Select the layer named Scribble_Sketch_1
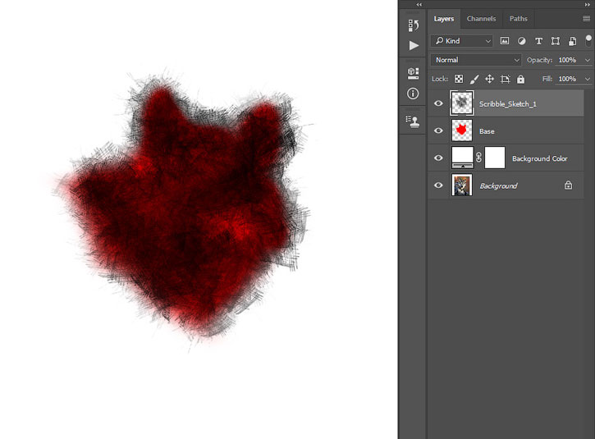Viewport: 595px width, 439px height. [508, 104]
